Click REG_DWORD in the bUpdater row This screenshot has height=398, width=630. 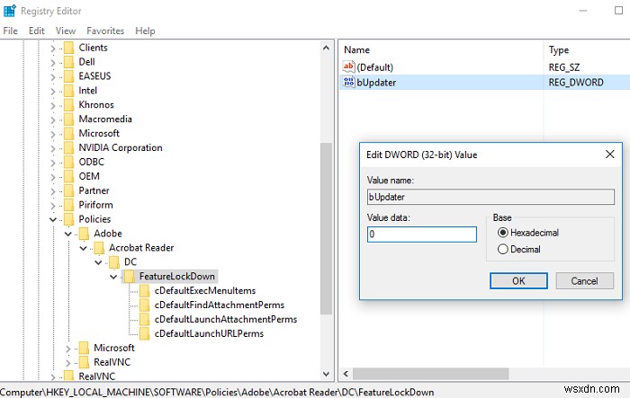576,83
